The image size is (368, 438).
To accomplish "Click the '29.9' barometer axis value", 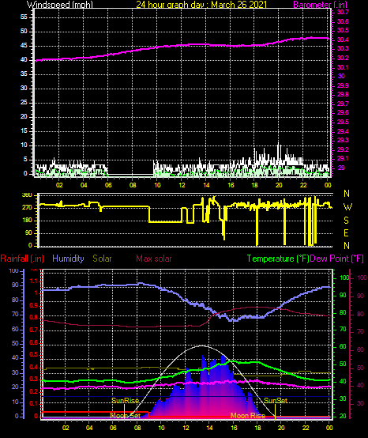I will (343, 85).
